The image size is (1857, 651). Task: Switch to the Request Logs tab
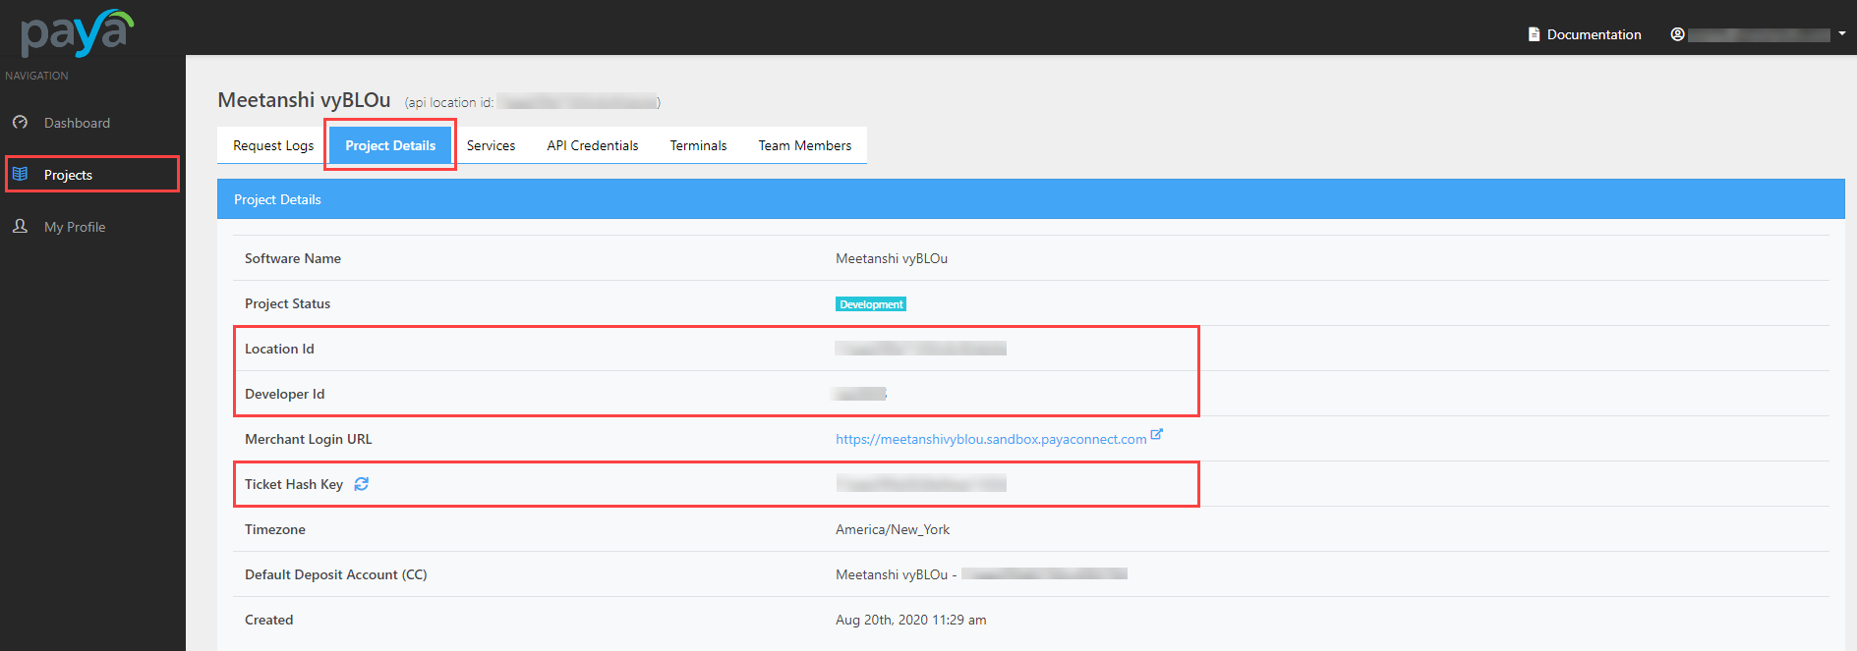pos(273,145)
